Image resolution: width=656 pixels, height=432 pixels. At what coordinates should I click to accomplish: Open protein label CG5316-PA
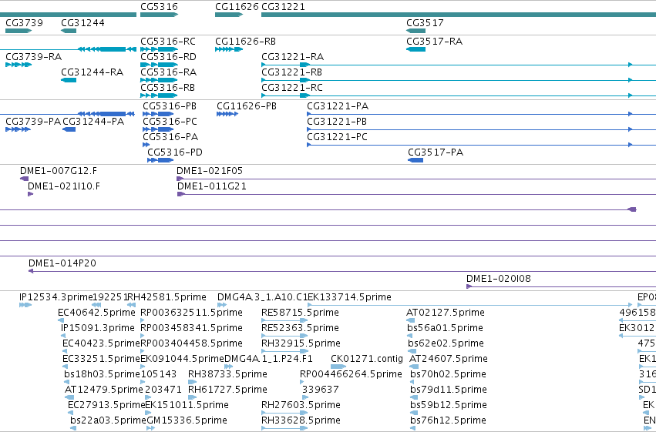point(170,137)
